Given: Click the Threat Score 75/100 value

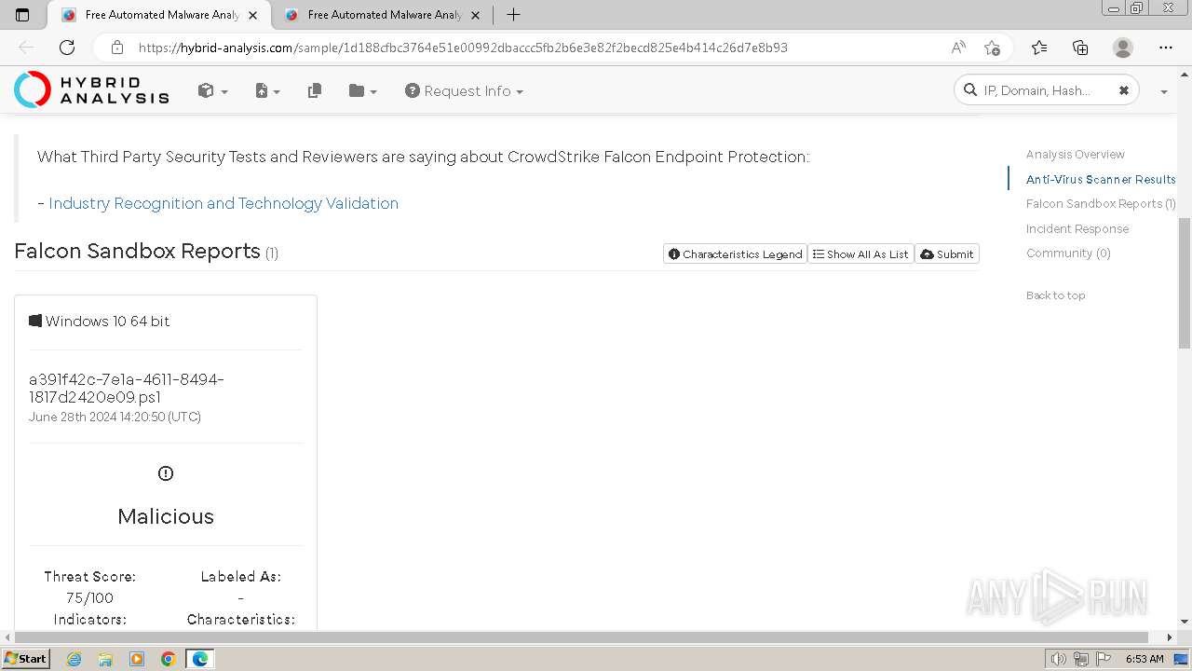Looking at the screenshot, I should pyautogui.click(x=89, y=597).
